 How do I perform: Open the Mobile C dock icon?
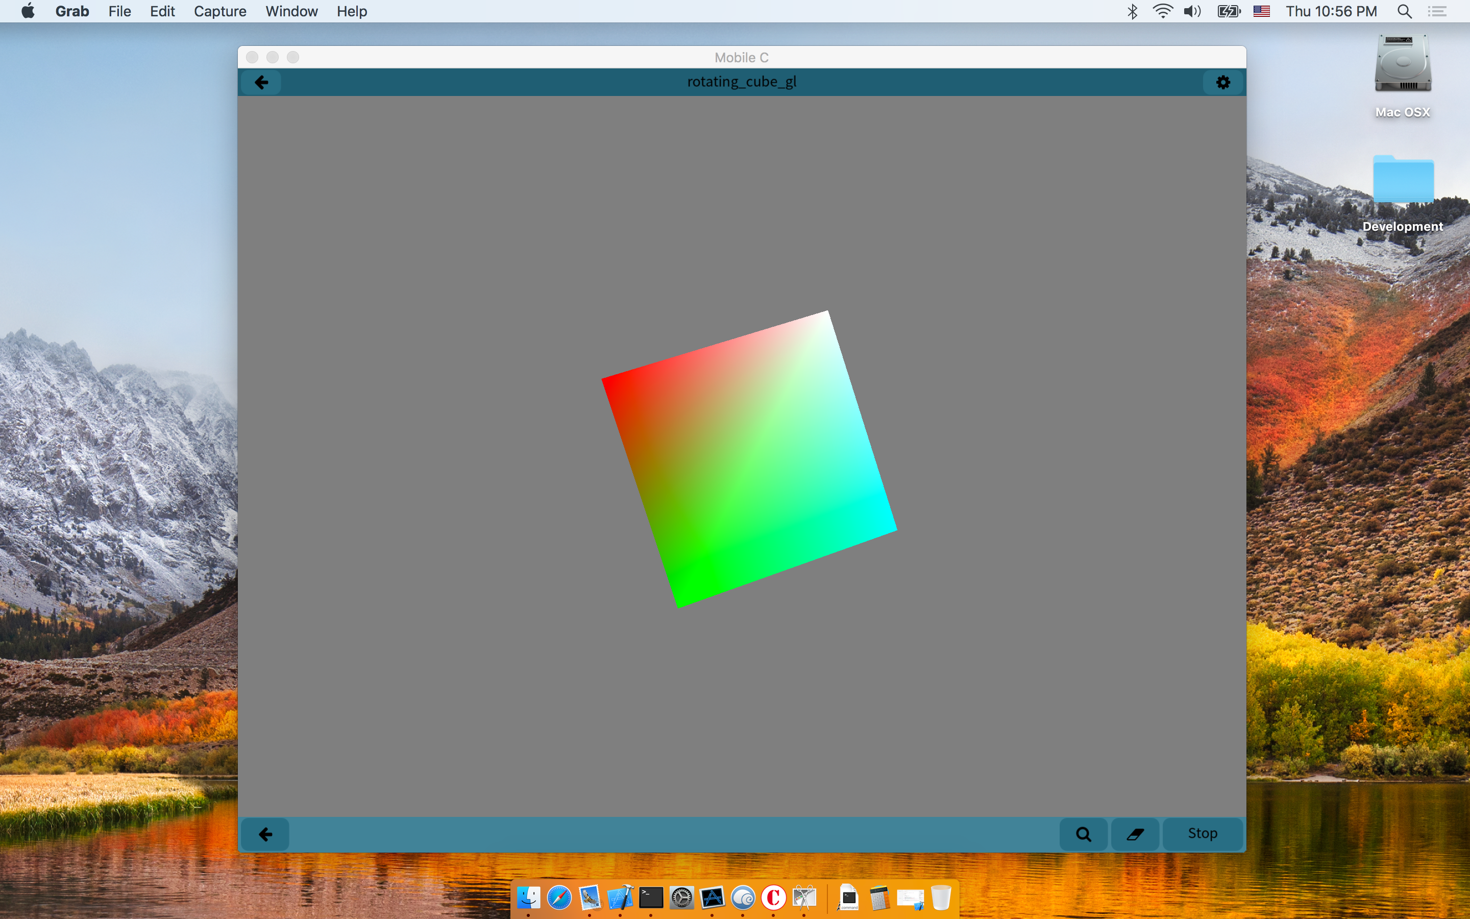pos(773,897)
